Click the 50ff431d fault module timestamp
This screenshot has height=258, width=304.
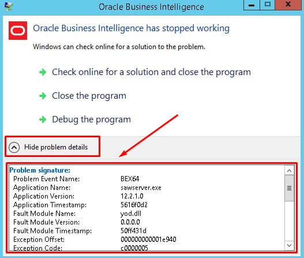point(133,231)
